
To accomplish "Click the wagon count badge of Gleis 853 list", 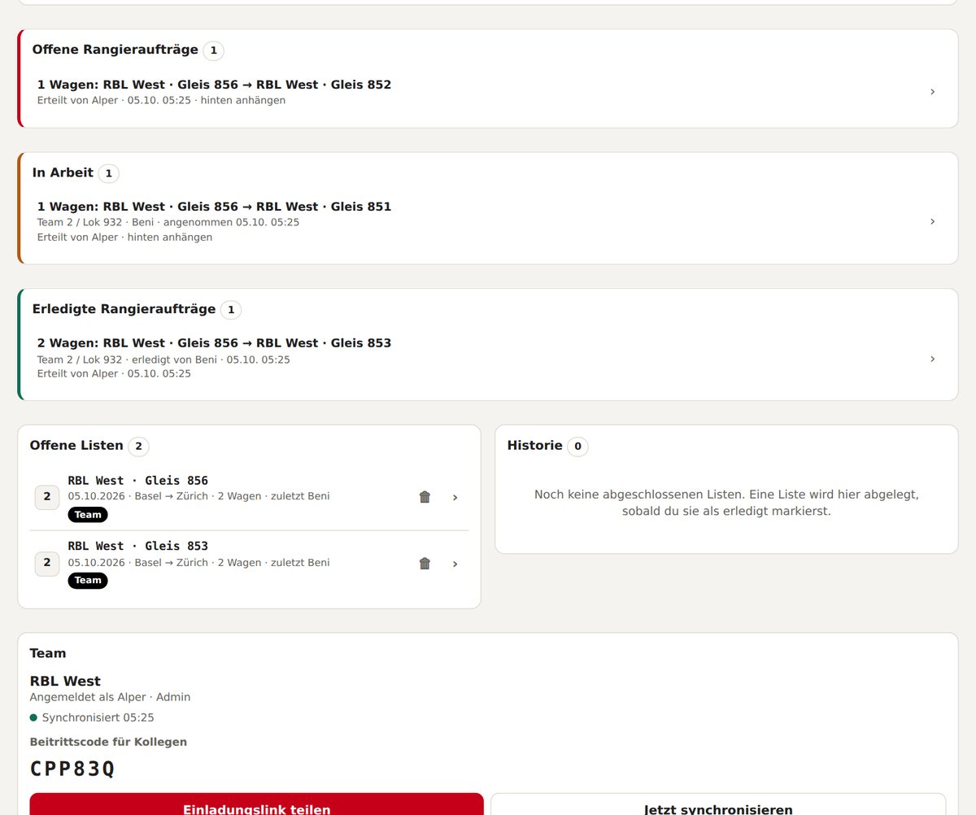I will coord(47,563).
